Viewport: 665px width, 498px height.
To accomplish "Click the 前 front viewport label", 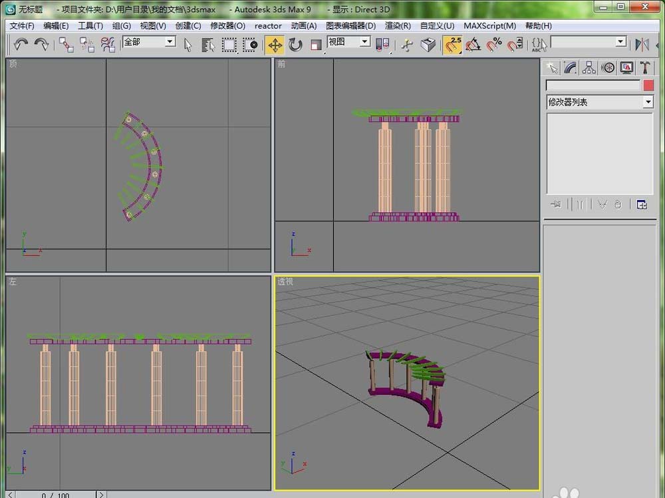I will click(281, 64).
